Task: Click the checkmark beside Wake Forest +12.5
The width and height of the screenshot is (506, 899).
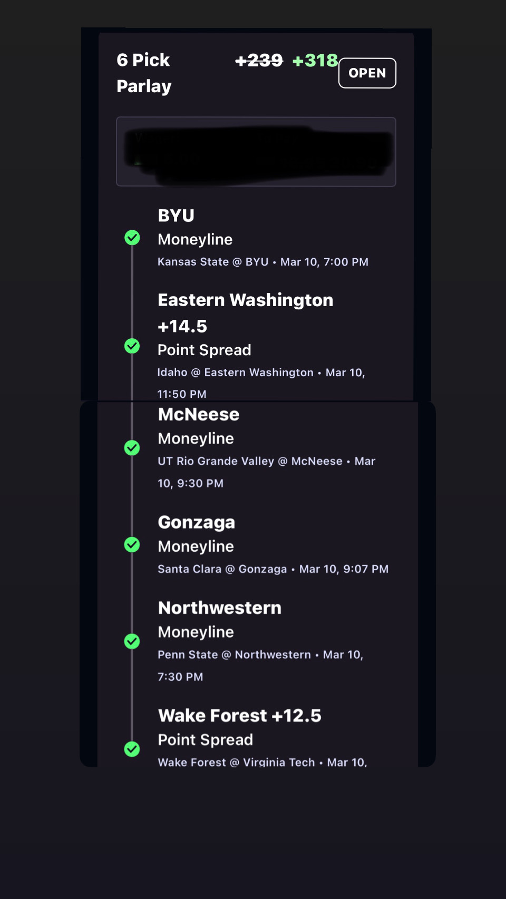Action: pyautogui.click(x=132, y=749)
